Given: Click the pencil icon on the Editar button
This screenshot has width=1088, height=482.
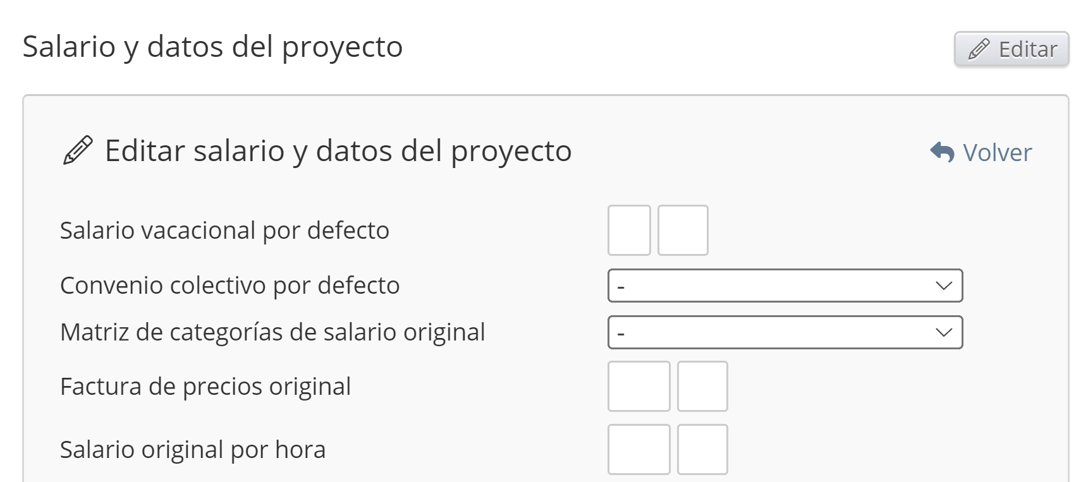Looking at the screenshot, I should [x=979, y=49].
